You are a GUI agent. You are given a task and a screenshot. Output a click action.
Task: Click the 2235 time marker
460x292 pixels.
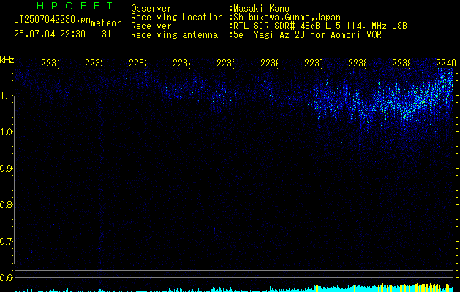[x=225, y=63]
